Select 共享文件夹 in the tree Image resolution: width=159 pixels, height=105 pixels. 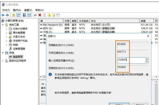pos(19,37)
